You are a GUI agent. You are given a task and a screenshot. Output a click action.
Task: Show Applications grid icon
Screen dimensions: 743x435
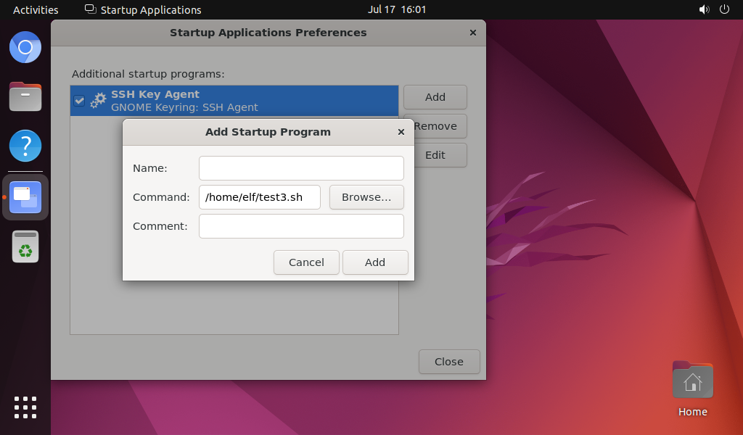pos(25,407)
